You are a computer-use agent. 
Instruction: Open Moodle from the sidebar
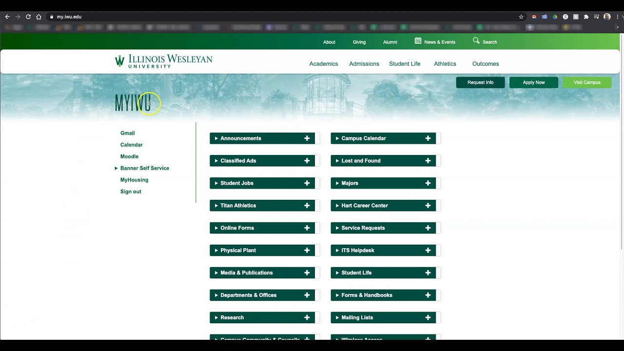click(130, 156)
